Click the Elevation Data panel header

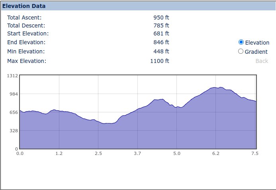(24, 6)
